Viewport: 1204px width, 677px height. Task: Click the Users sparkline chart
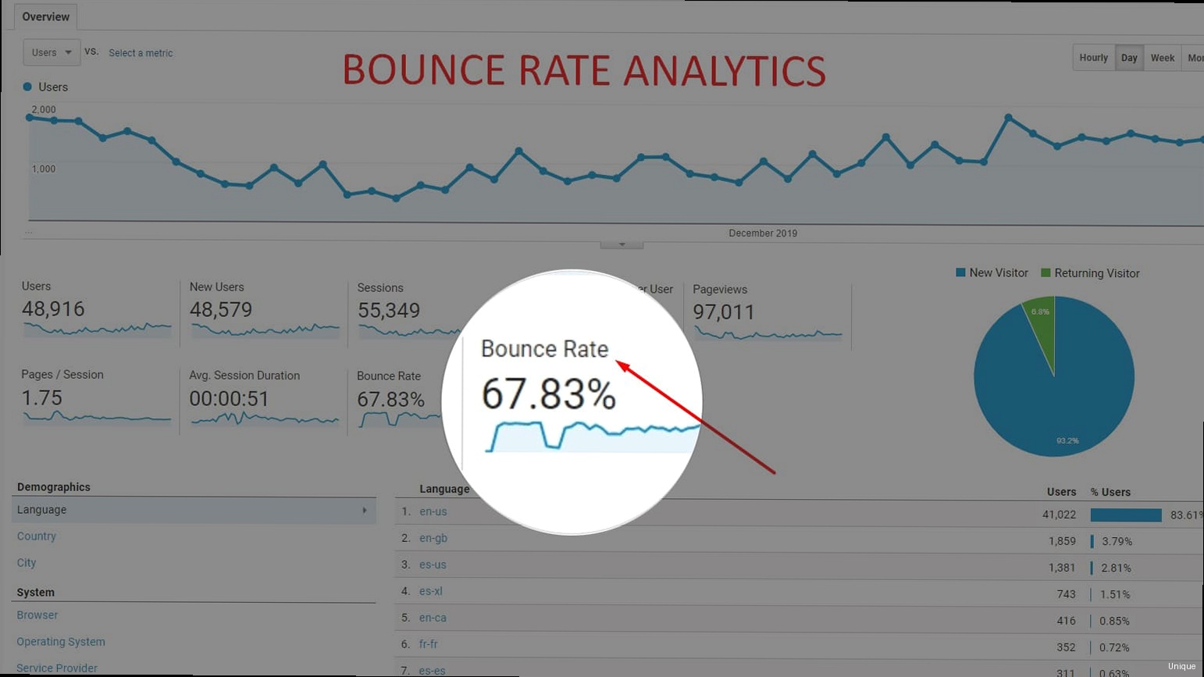97,330
